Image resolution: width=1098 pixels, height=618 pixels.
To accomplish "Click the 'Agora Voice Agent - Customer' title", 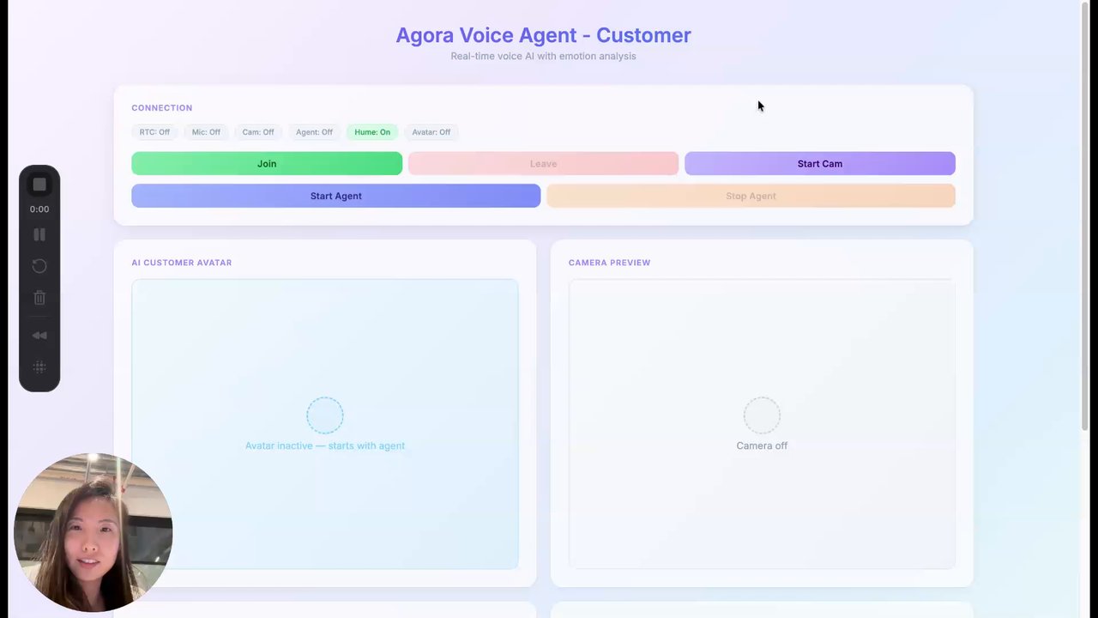I will point(543,35).
